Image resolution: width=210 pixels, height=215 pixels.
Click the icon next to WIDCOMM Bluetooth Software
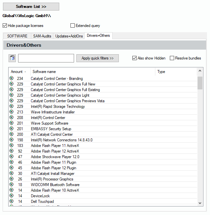[12, 185]
